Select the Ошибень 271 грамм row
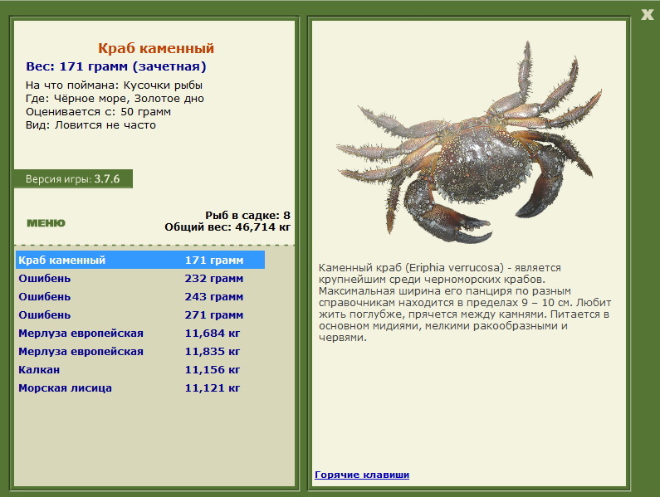The width and height of the screenshot is (660, 497). click(140, 314)
